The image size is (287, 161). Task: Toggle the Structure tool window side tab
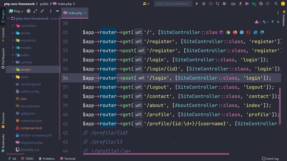pyautogui.click(x=3, y=118)
